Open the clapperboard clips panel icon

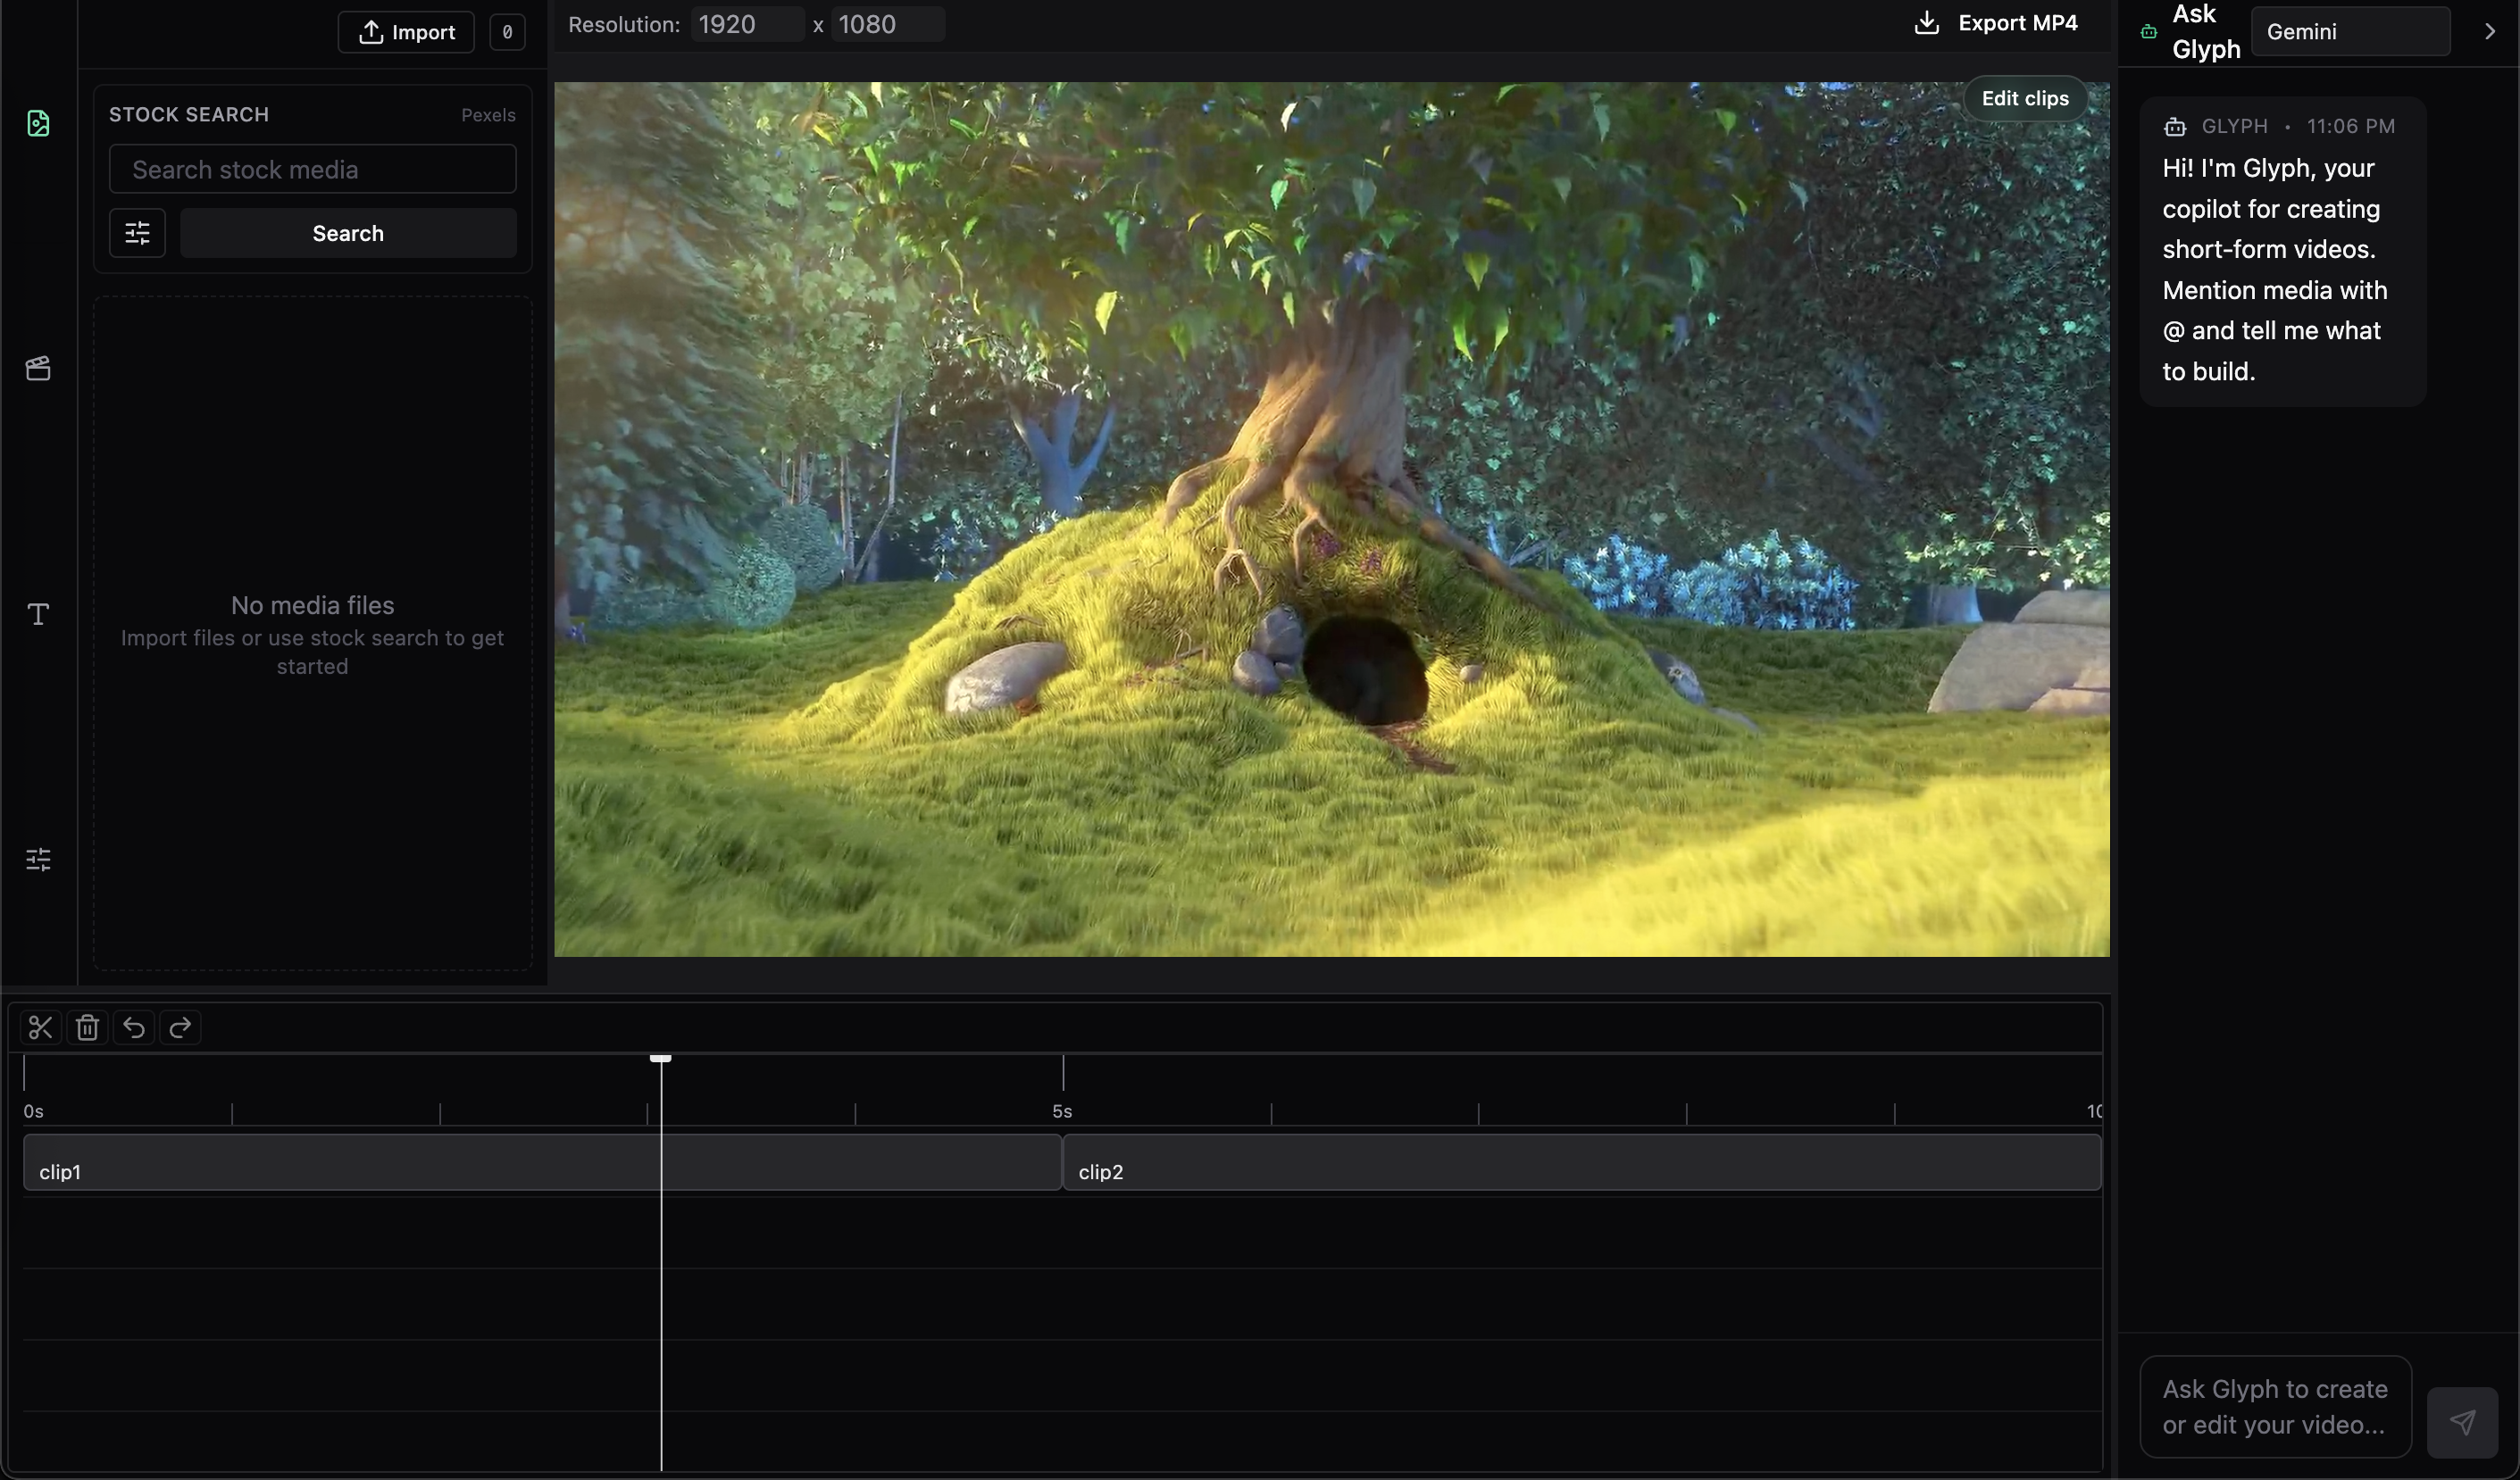(38, 368)
